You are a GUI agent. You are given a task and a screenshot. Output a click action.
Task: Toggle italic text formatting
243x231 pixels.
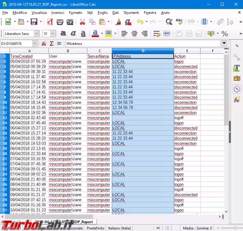(x=73, y=33)
